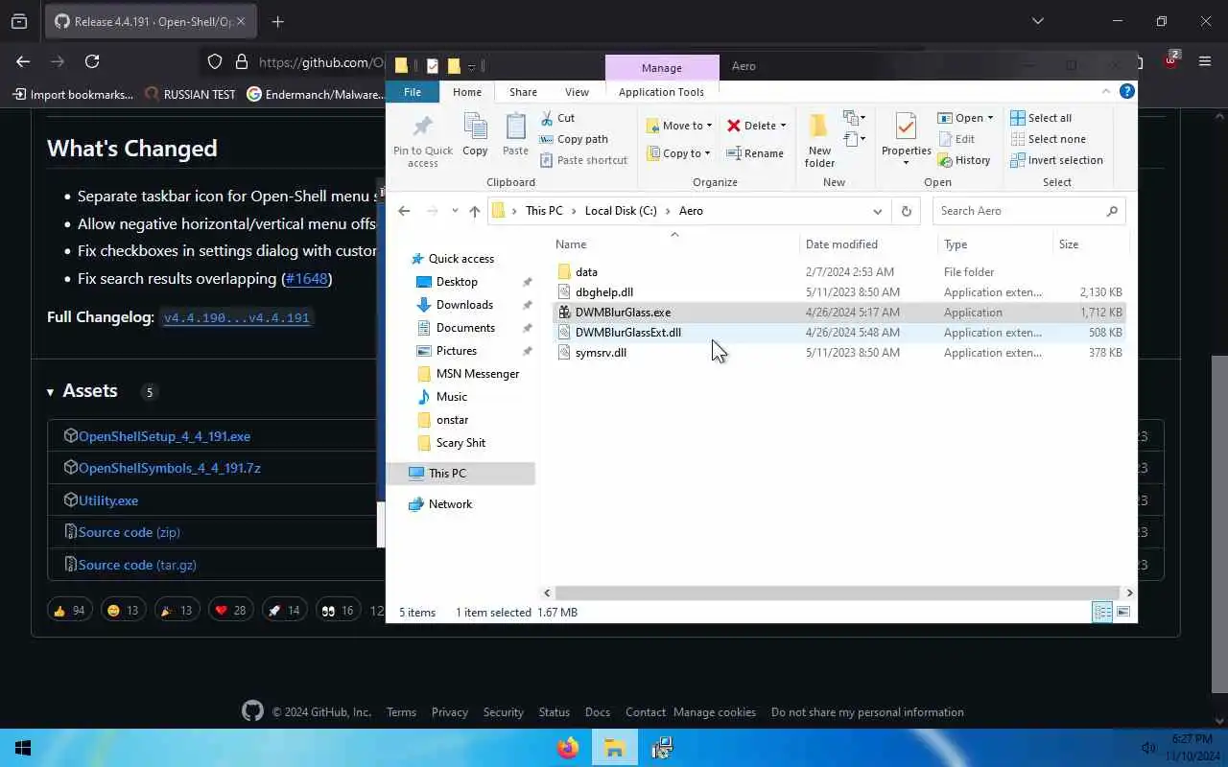Switch to the Share ribbon tab
The image size is (1228, 767).
[x=523, y=92]
